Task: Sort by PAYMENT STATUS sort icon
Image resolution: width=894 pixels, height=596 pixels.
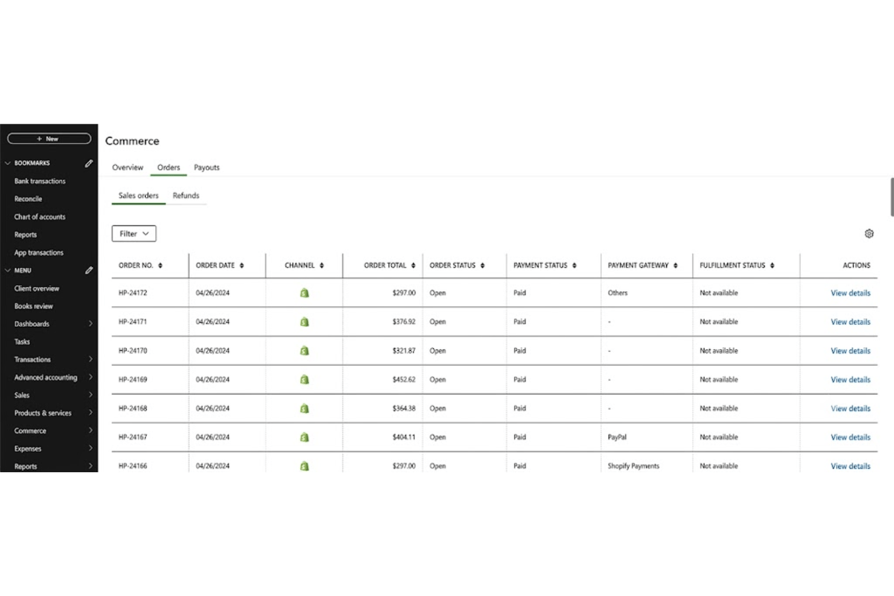Action: coord(574,266)
